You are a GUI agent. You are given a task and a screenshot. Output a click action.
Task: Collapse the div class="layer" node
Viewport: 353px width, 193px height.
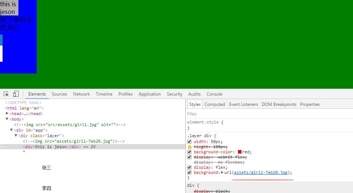tap(16, 135)
